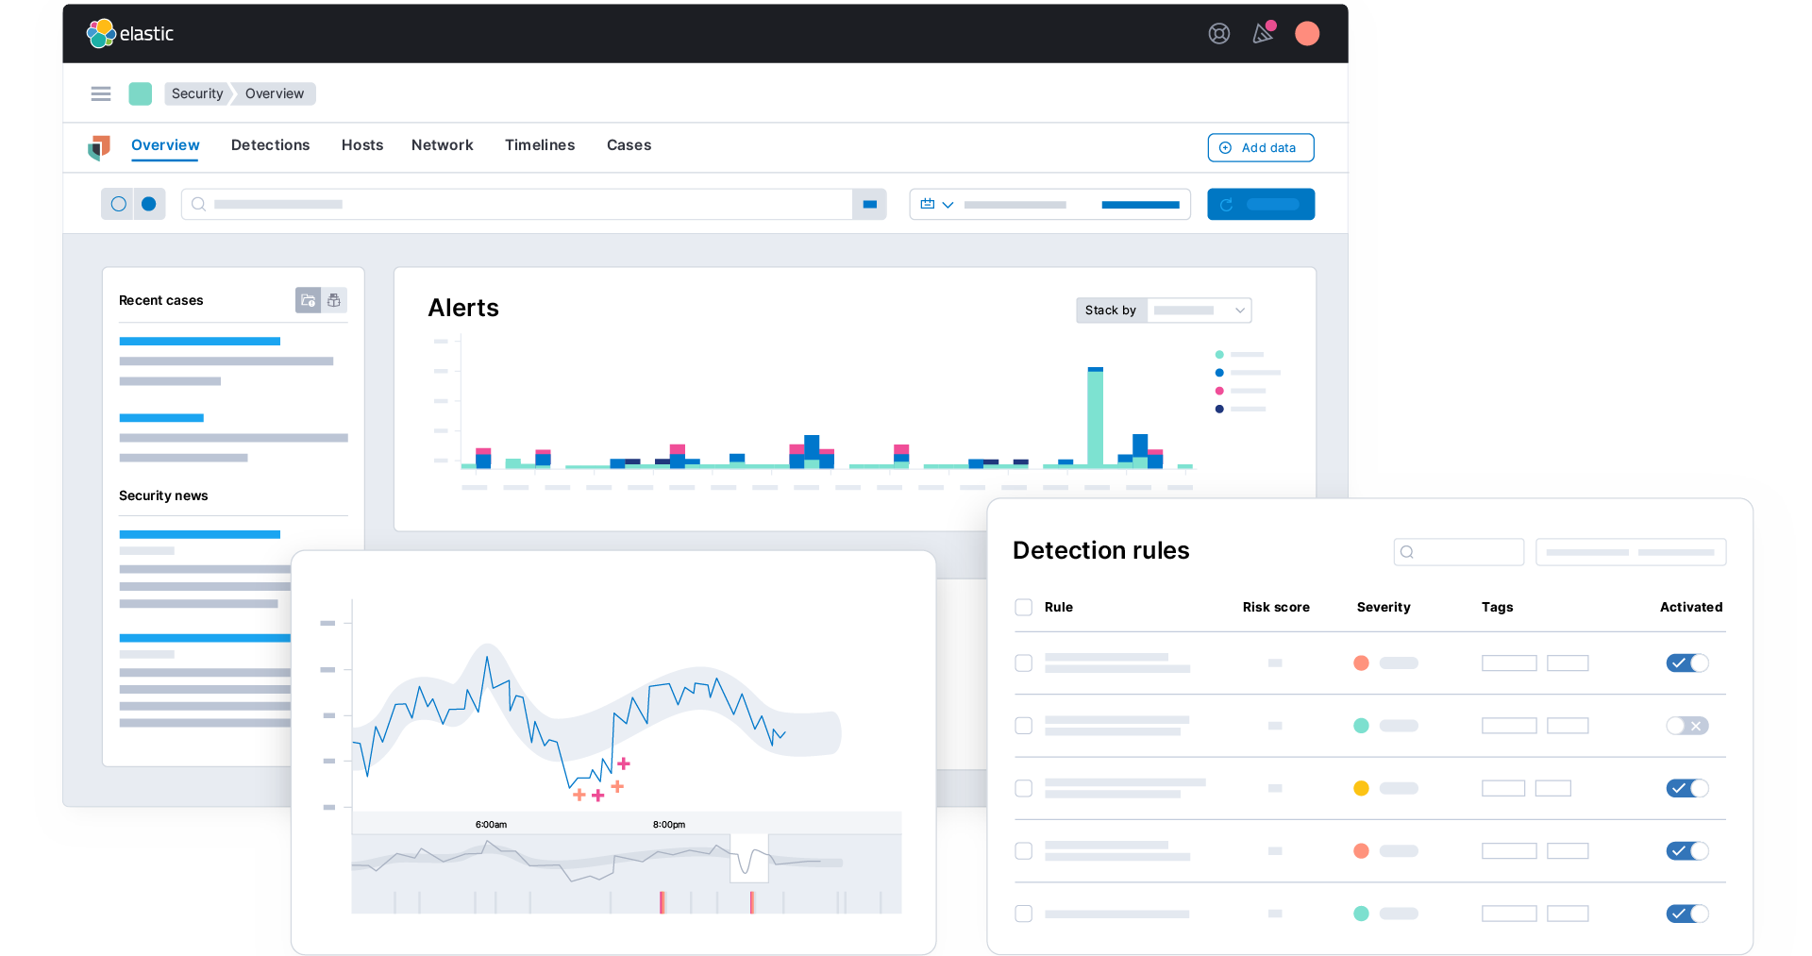Click the Add data button
The image size is (1812, 956).
[x=1261, y=148]
